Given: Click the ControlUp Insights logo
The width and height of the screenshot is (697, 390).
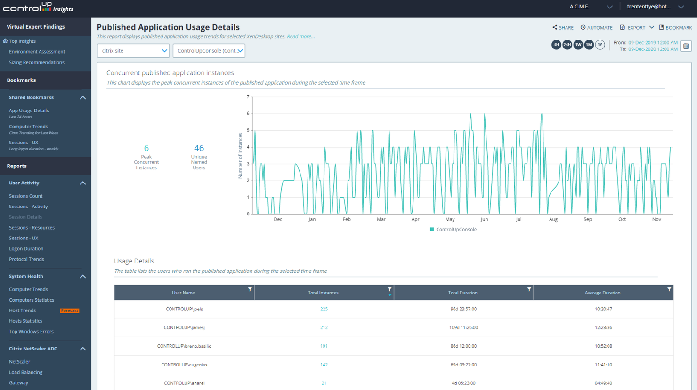Looking at the screenshot, I should click(38, 8).
